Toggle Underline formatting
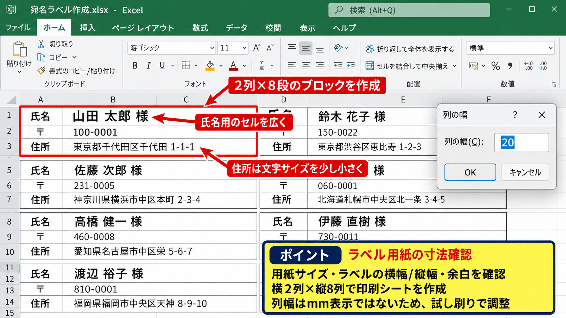 (162, 66)
